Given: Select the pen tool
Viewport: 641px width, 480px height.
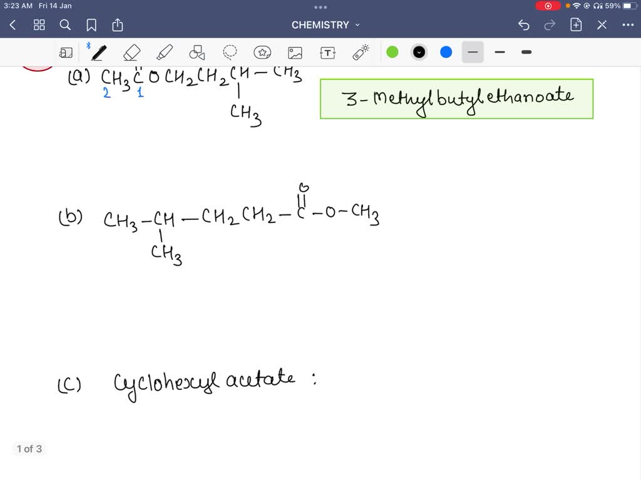Looking at the screenshot, I should coord(98,52).
